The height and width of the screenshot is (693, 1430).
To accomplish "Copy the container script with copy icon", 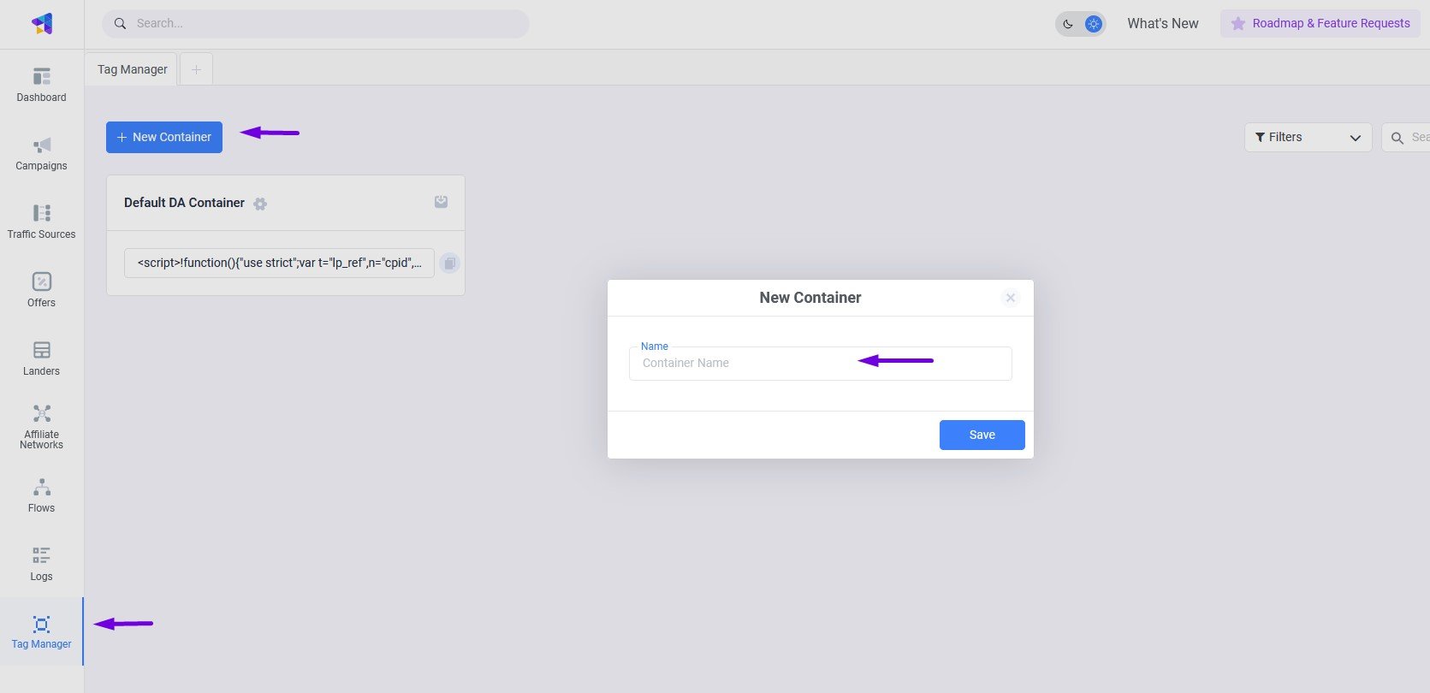I will tap(449, 264).
